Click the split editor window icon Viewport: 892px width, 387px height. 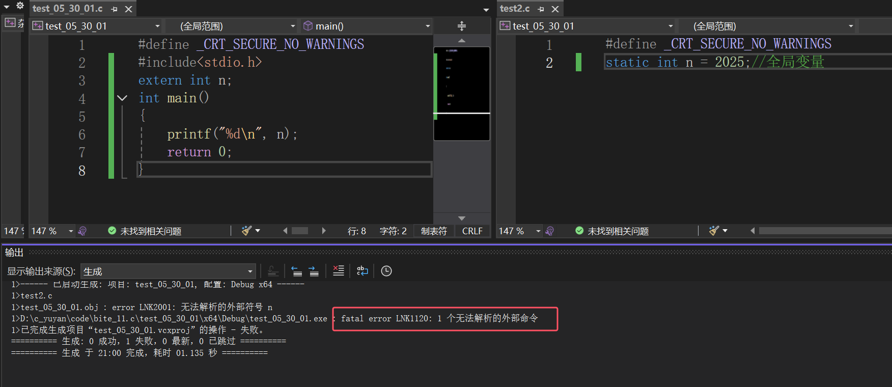pos(462,26)
